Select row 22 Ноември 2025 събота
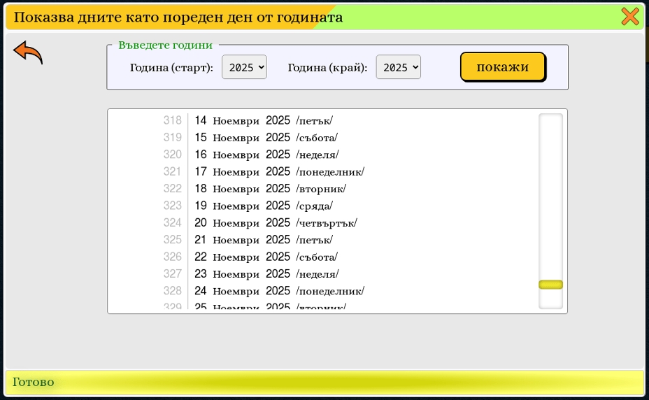Image resolution: width=649 pixels, height=400 pixels. coord(266,257)
